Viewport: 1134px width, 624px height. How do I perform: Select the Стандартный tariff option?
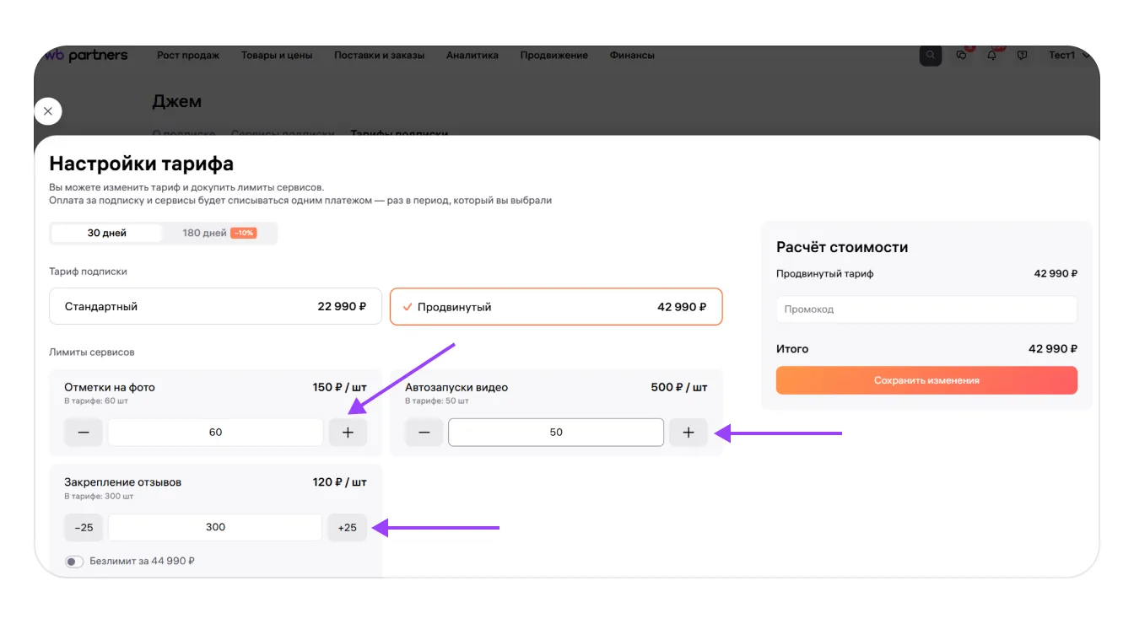click(215, 307)
